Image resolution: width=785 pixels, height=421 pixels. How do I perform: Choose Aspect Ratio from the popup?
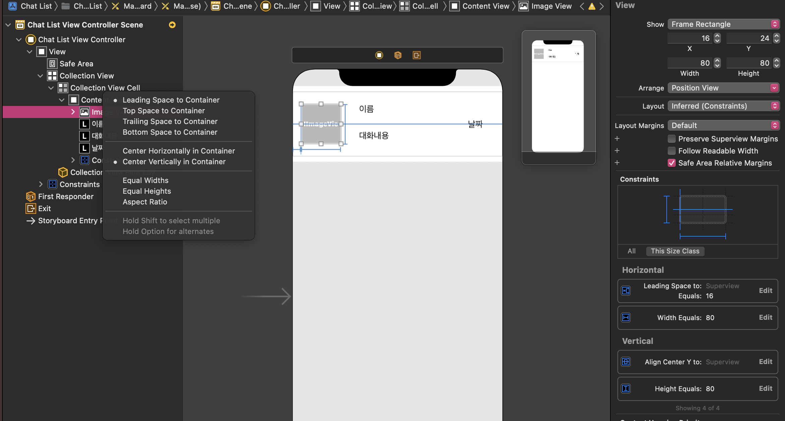(x=145, y=202)
